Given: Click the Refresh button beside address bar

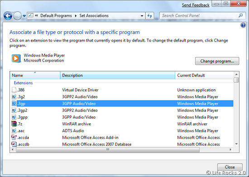Looking at the screenshot, I should click(149, 16).
